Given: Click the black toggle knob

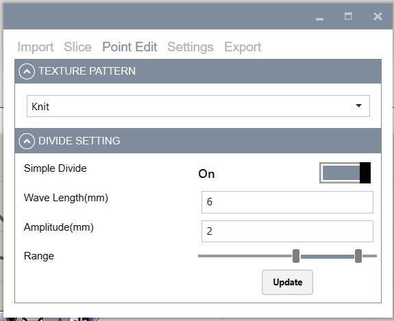Looking at the screenshot, I should pos(365,172).
